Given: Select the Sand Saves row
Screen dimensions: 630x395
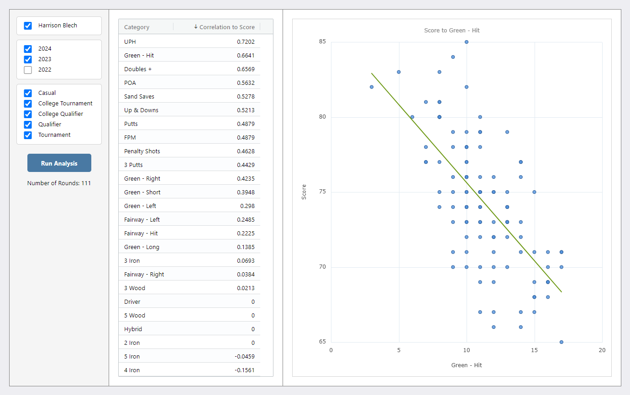Looking at the screenshot, I should 189,96.
